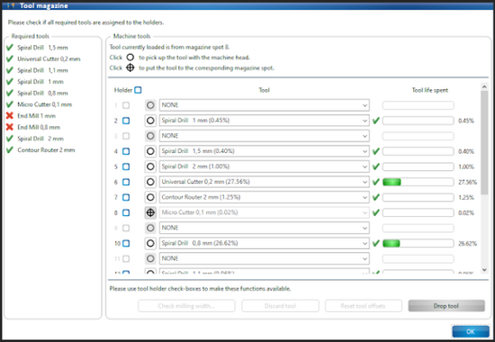Open holder 9 NONE tool dropdown
This screenshot has width=495, height=342.
[265, 228]
